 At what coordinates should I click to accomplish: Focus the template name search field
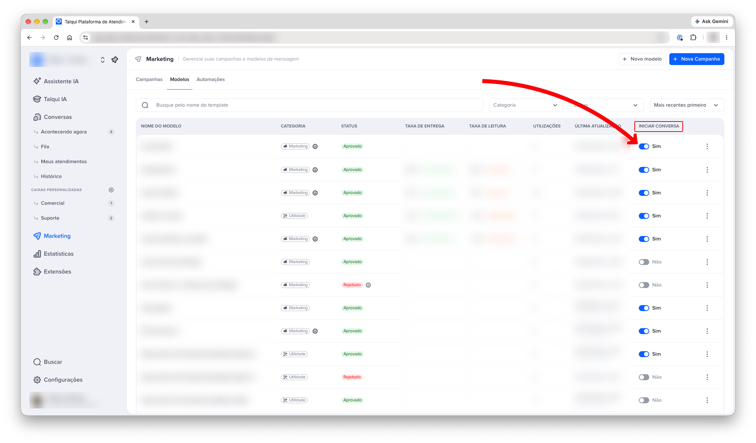coord(309,105)
